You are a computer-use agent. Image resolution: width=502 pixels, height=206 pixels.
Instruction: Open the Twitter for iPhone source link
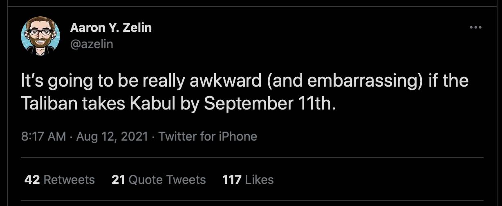[x=208, y=136]
